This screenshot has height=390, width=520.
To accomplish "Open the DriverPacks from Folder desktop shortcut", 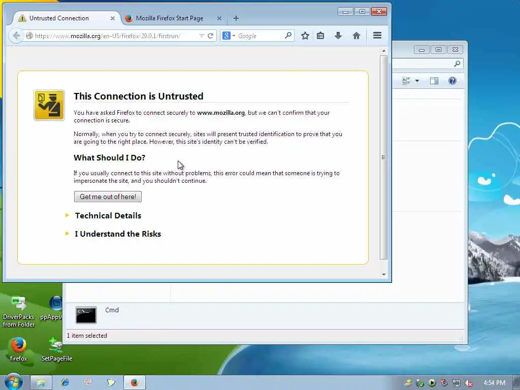I will pos(19,311).
